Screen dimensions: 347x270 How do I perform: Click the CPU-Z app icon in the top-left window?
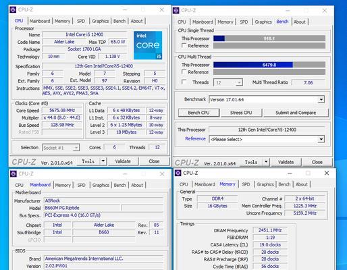click(13, 9)
